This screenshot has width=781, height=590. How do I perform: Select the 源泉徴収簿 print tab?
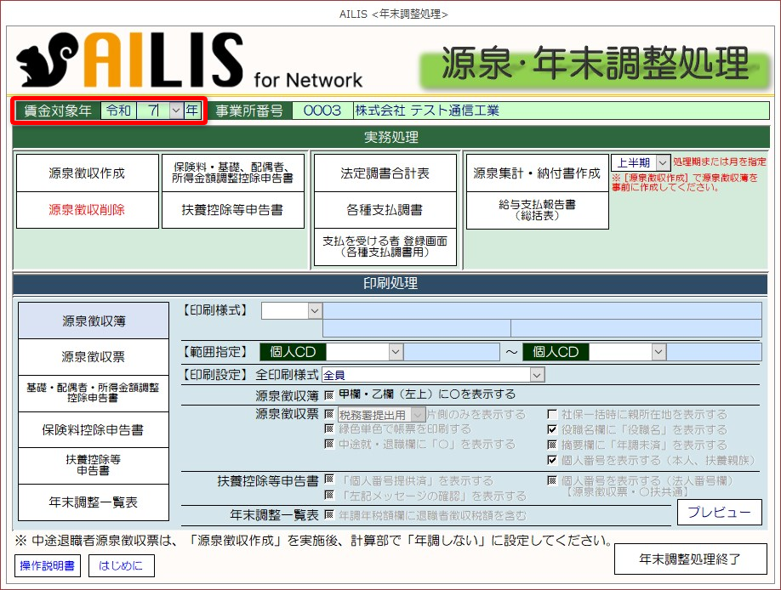94,321
